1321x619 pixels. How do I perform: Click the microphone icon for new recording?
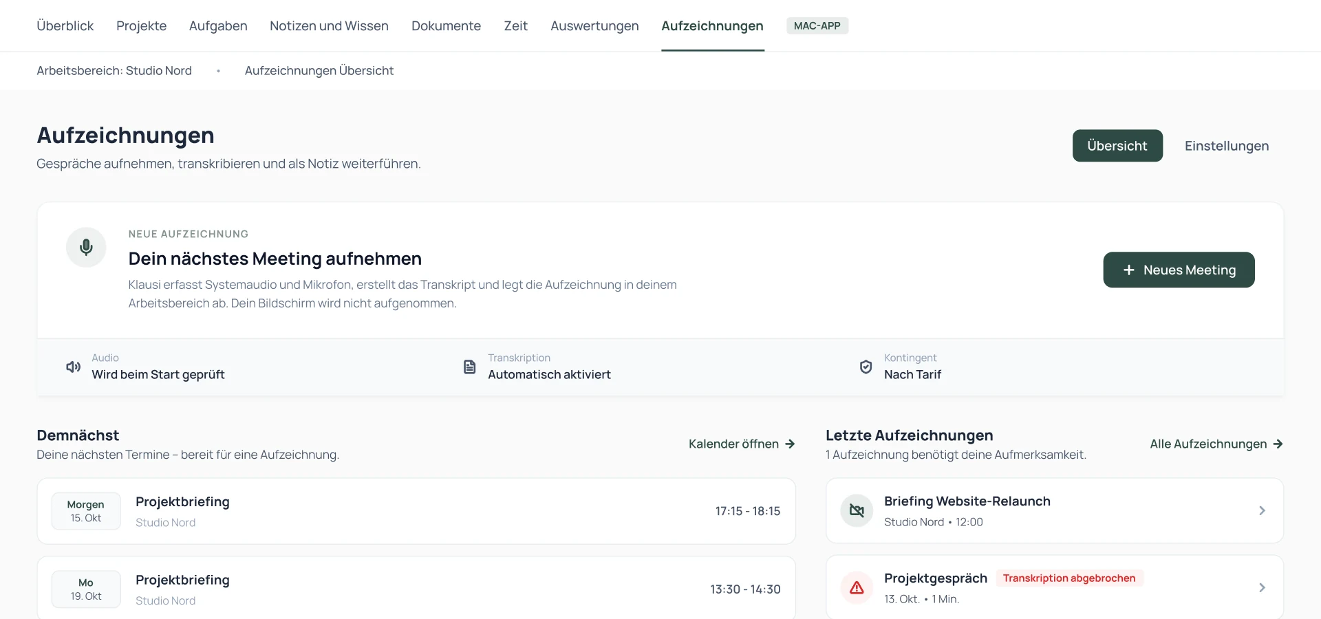86,247
